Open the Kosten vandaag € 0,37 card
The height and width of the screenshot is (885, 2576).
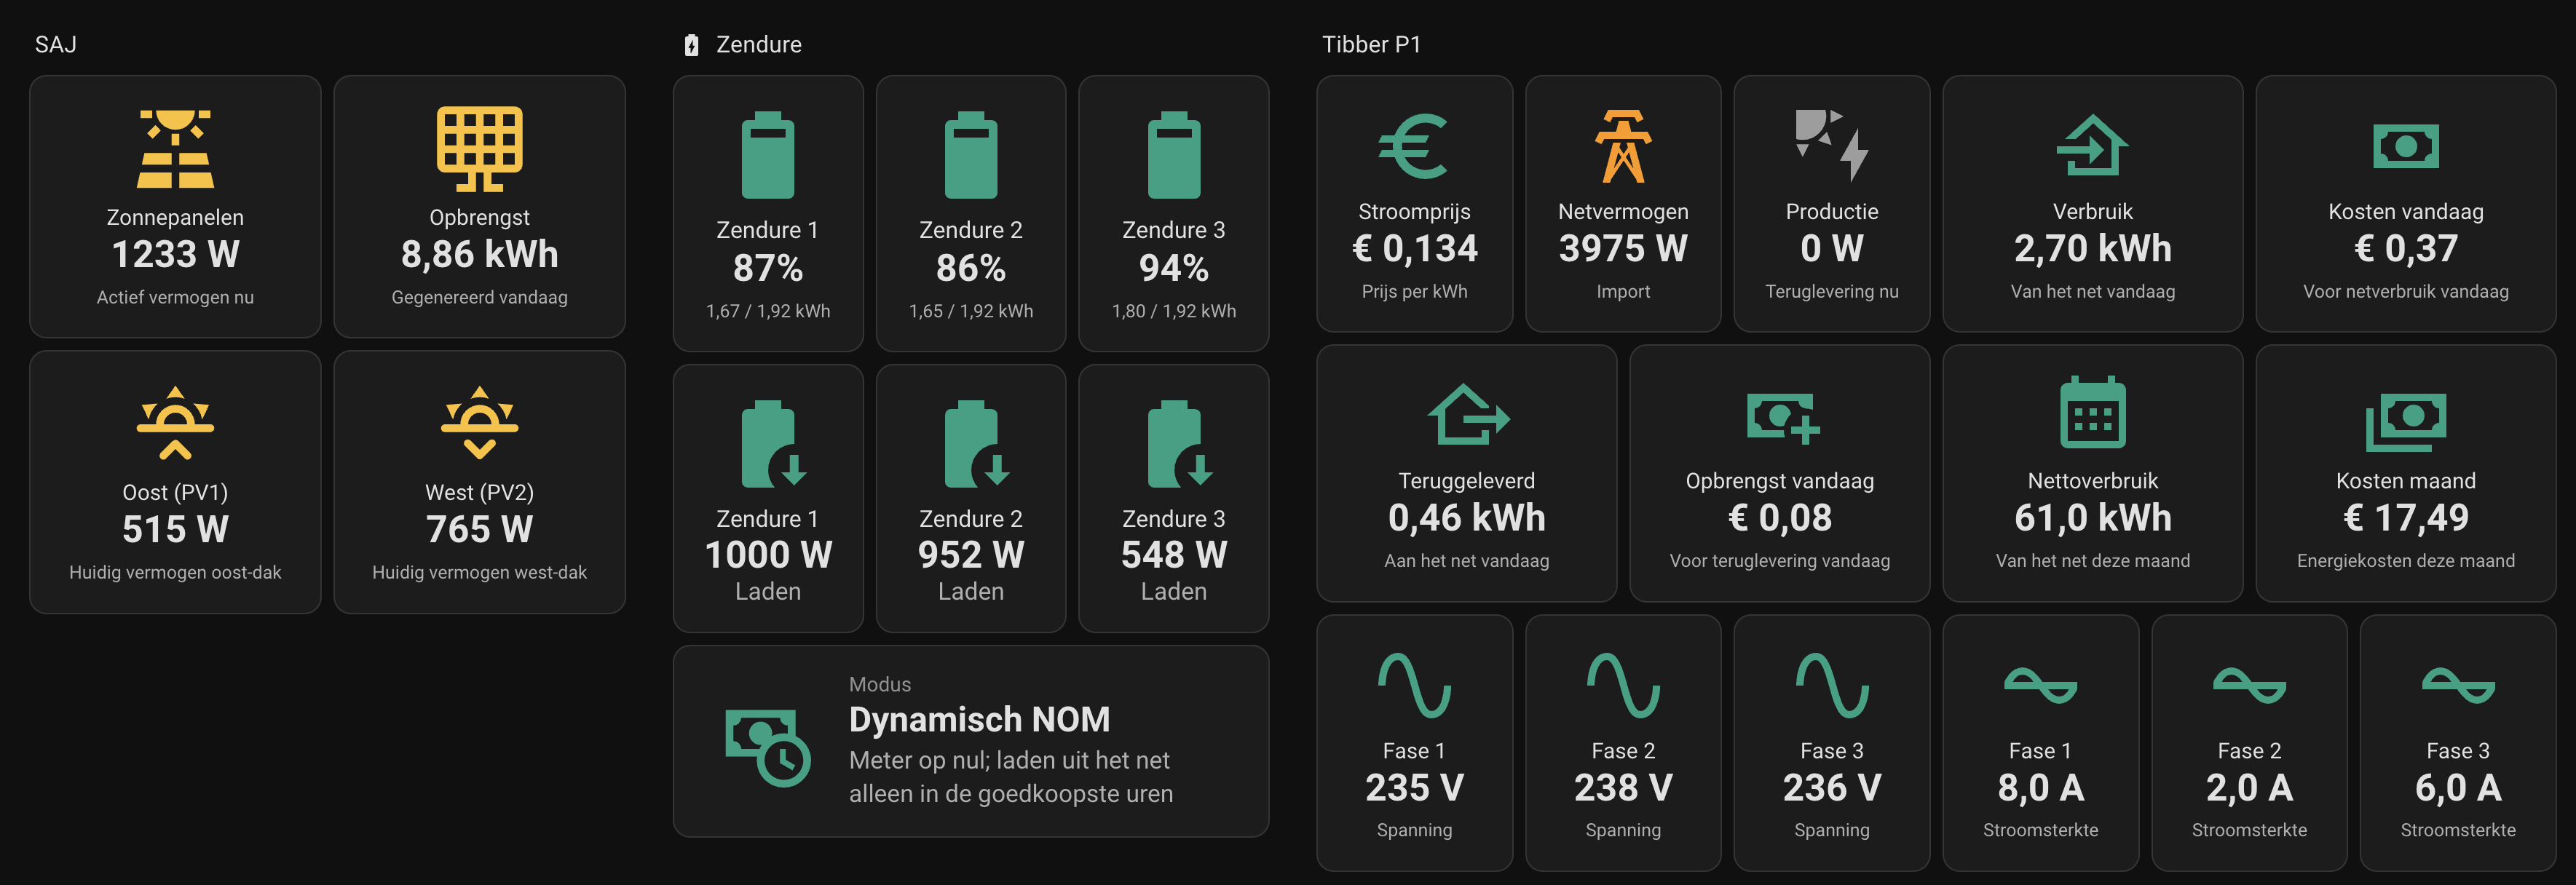click(2405, 204)
